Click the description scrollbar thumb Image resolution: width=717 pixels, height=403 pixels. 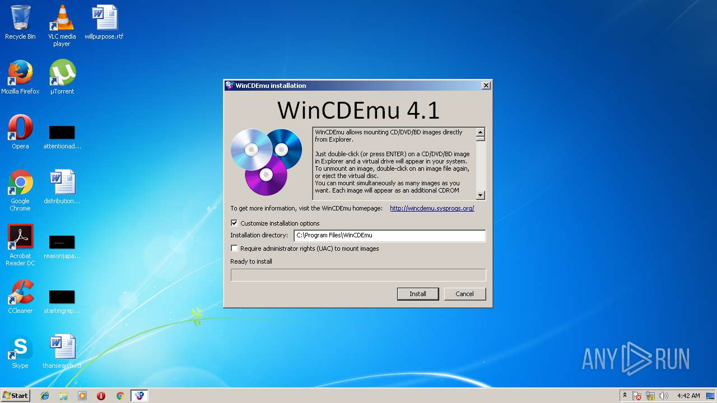point(480,139)
